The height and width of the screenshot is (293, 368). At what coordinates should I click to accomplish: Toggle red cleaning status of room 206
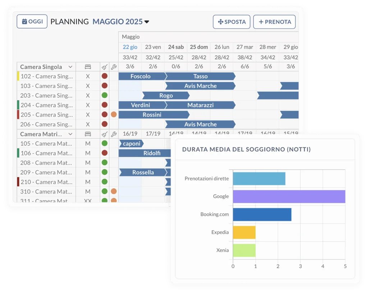coord(105,124)
